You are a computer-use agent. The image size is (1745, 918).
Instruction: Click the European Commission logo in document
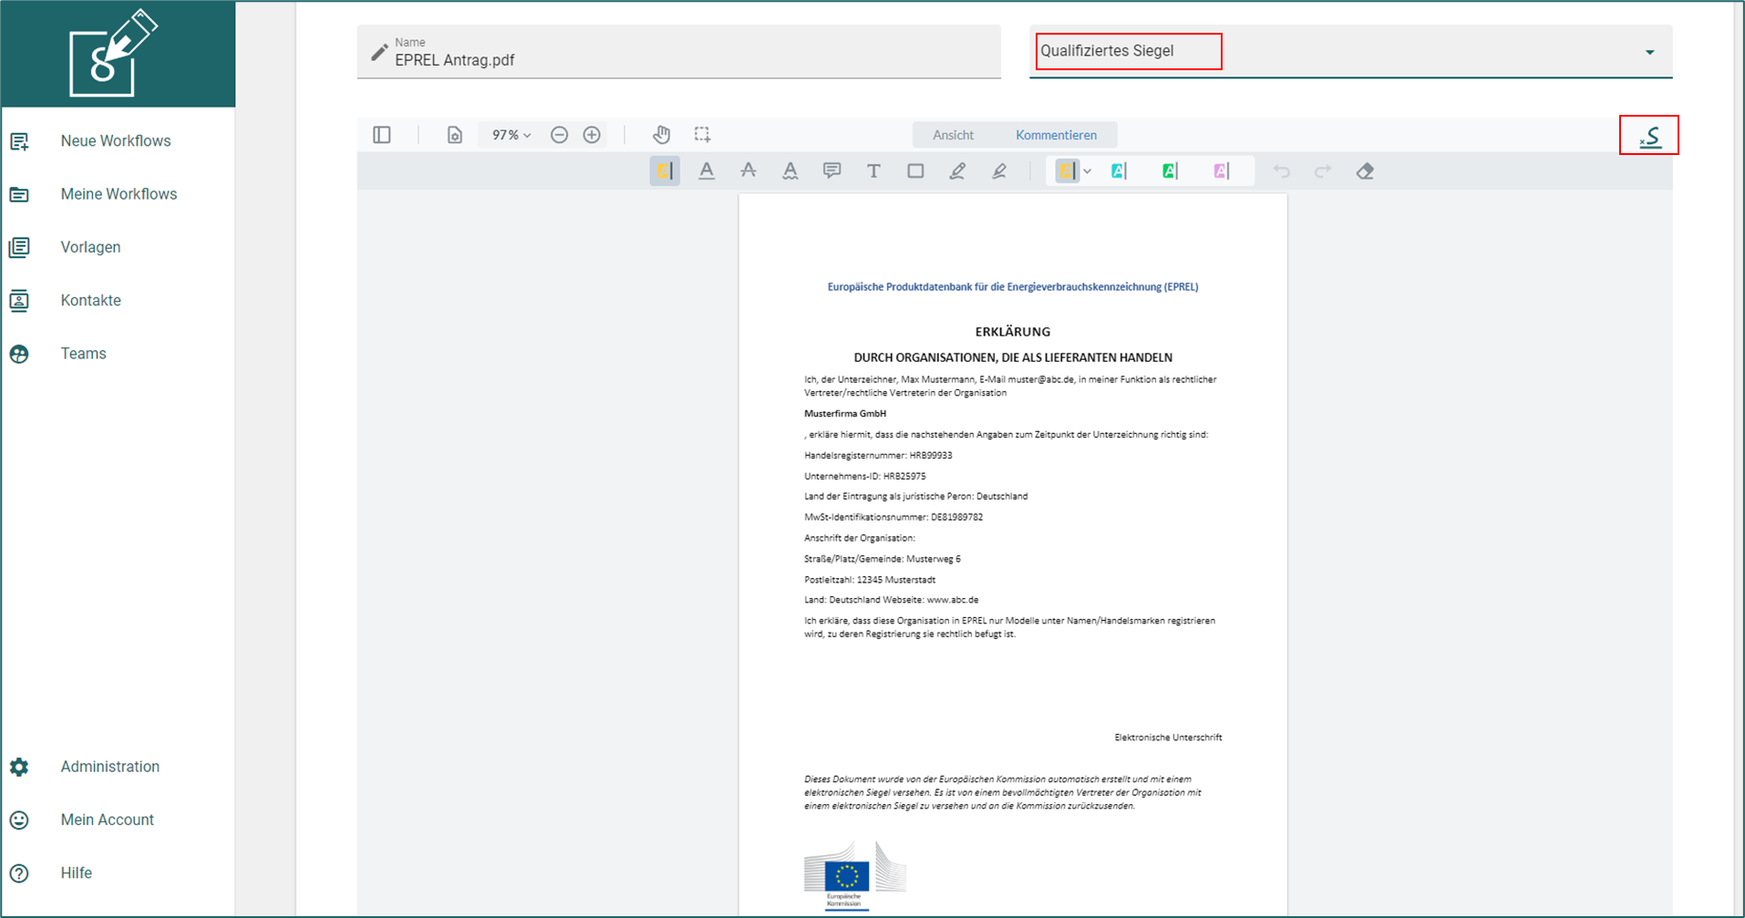pos(854,875)
